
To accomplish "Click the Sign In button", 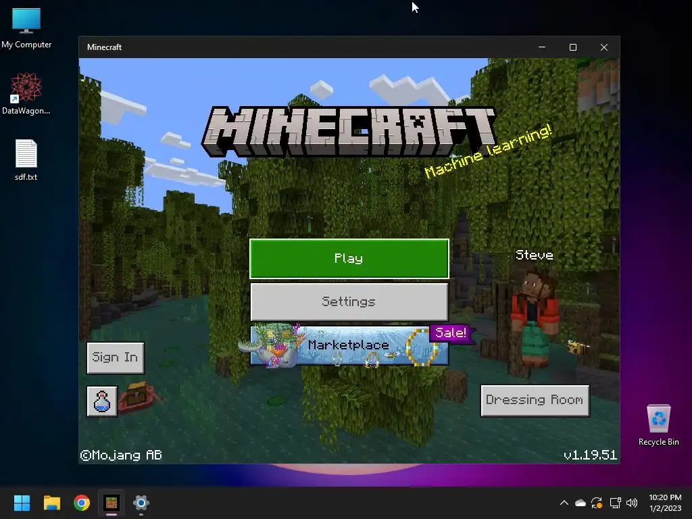I will (115, 357).
